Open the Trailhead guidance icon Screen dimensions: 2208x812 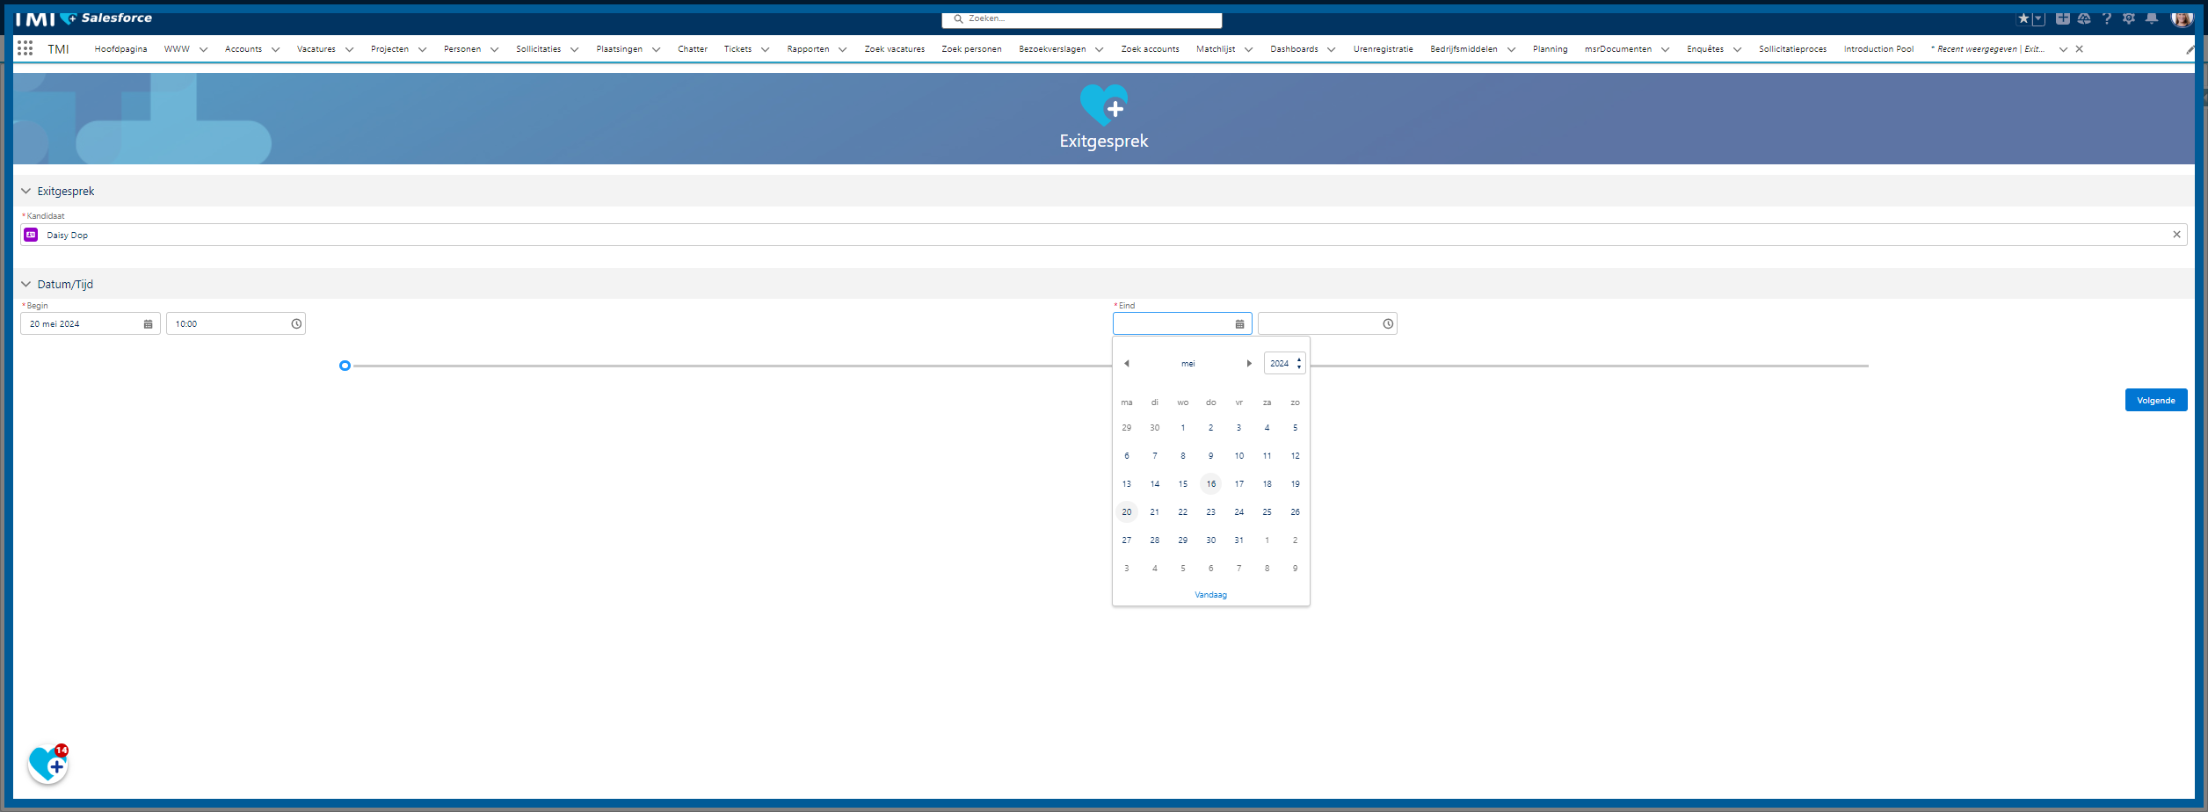tap(2084, 18)
